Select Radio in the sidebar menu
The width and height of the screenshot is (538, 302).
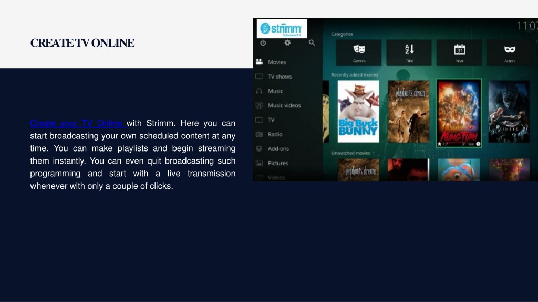pyautogui.click(x=275, y=134)
